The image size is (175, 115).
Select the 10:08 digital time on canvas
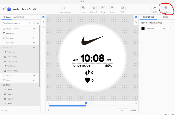pyautogui.click(x=92, y=58)
